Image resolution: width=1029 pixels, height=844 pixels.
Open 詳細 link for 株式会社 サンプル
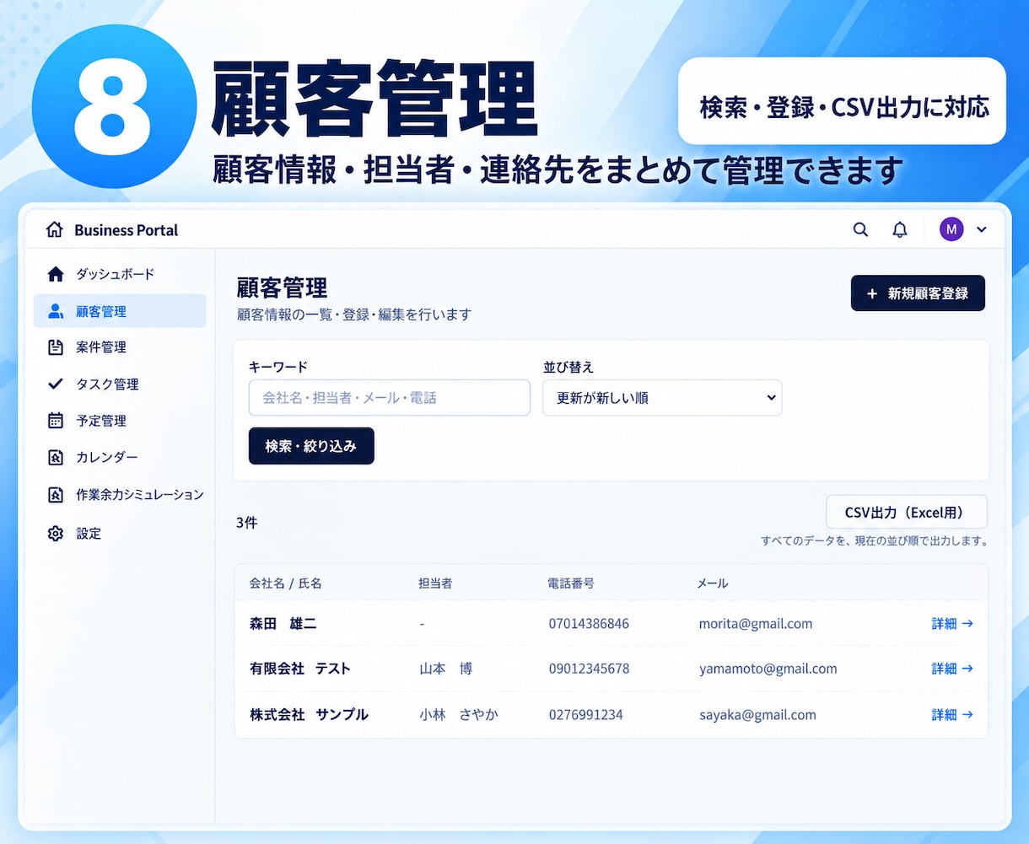pyautogui.click(x=952, y=714)
